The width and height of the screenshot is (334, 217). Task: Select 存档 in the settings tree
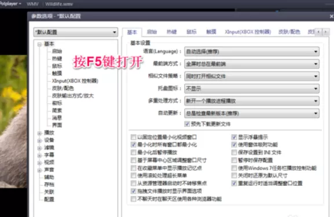click(49, 185)
